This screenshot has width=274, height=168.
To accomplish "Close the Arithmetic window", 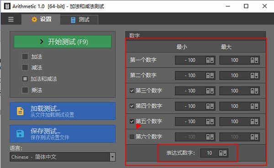I will pyautogui.click(x=264, y=6).
